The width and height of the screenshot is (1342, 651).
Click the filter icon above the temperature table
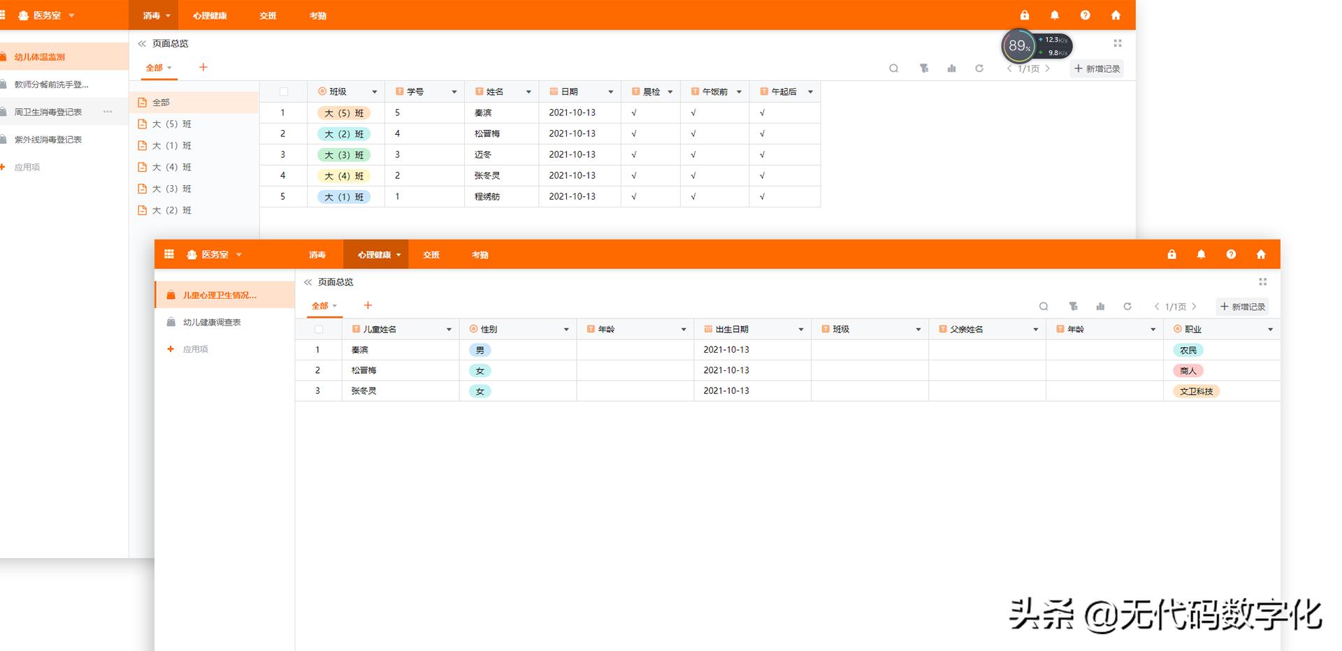coord(924,68)
